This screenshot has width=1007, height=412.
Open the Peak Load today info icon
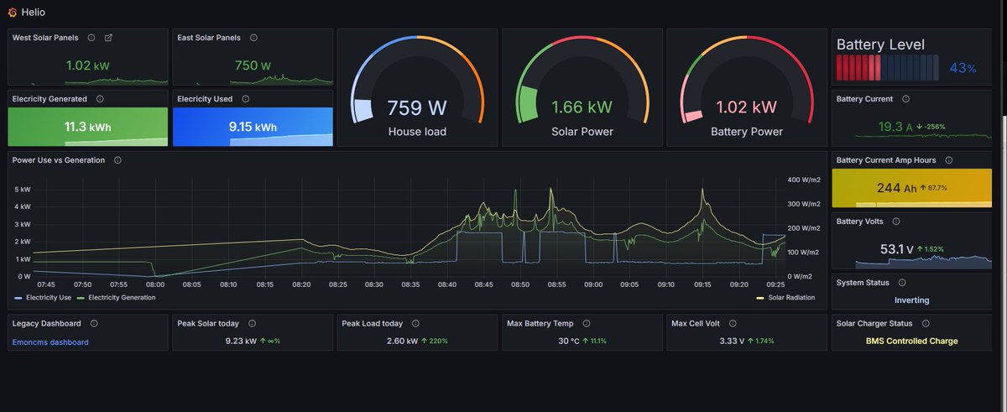coord(415,323)
